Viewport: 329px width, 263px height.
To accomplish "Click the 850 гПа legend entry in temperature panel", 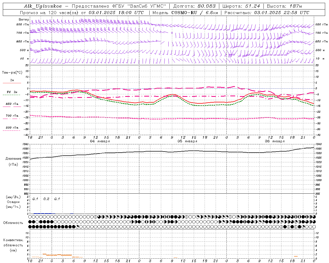I will pyautogui.click(x=12, y=104).
